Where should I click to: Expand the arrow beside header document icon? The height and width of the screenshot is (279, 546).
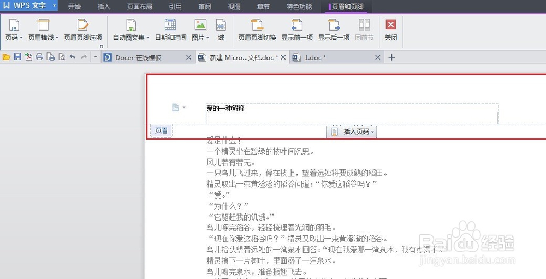pyautogui.click(x=184, y=107)
